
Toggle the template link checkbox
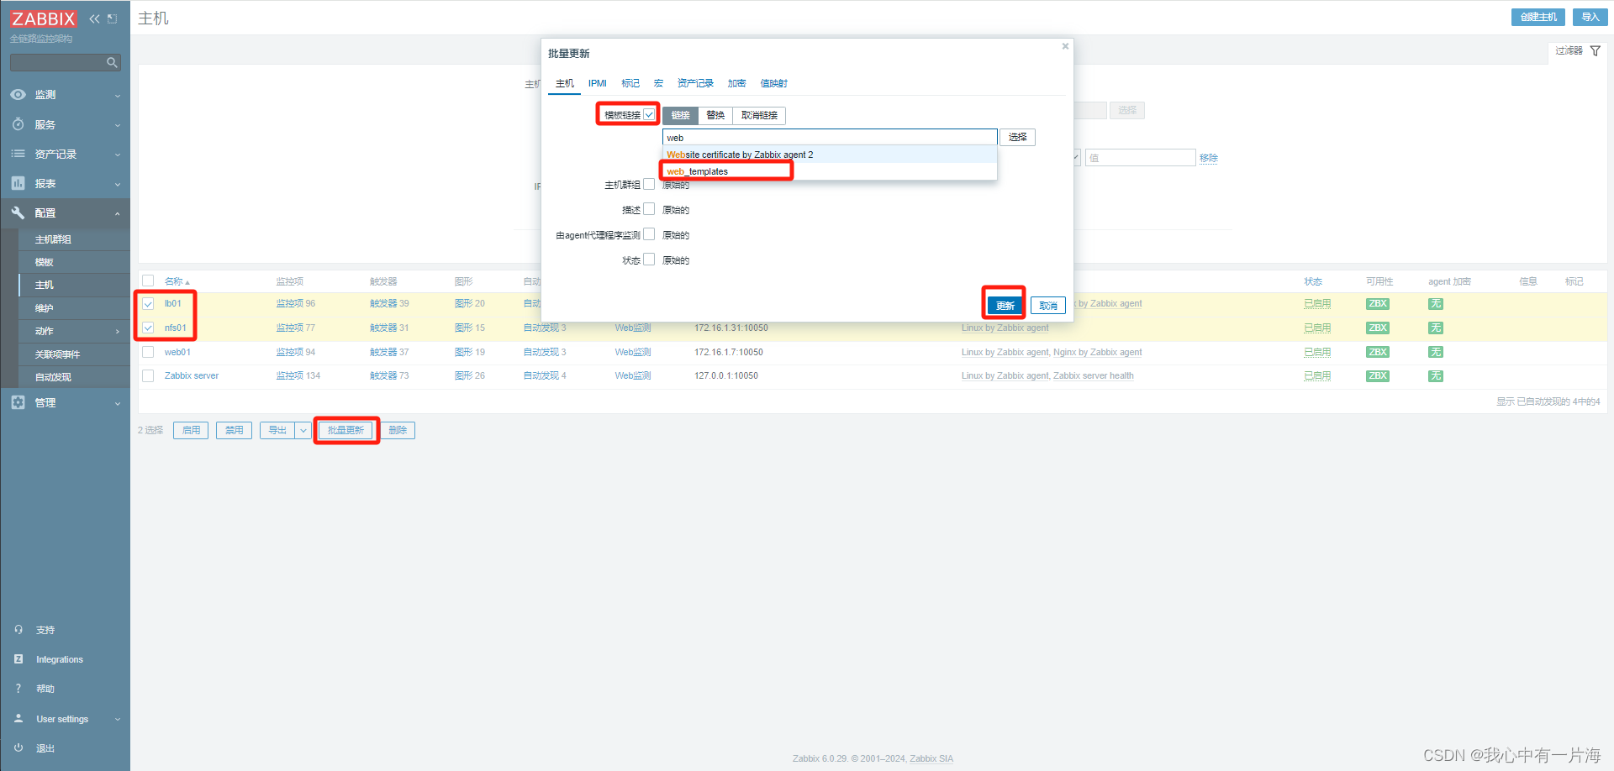pyautogui.click(x=649, y=114)
